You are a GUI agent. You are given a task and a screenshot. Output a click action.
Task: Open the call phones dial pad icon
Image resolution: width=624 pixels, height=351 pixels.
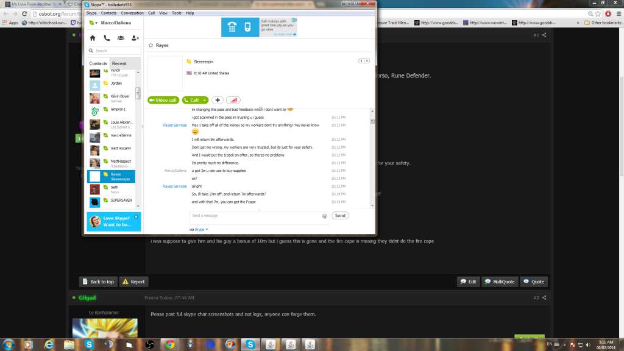[107, 38]
